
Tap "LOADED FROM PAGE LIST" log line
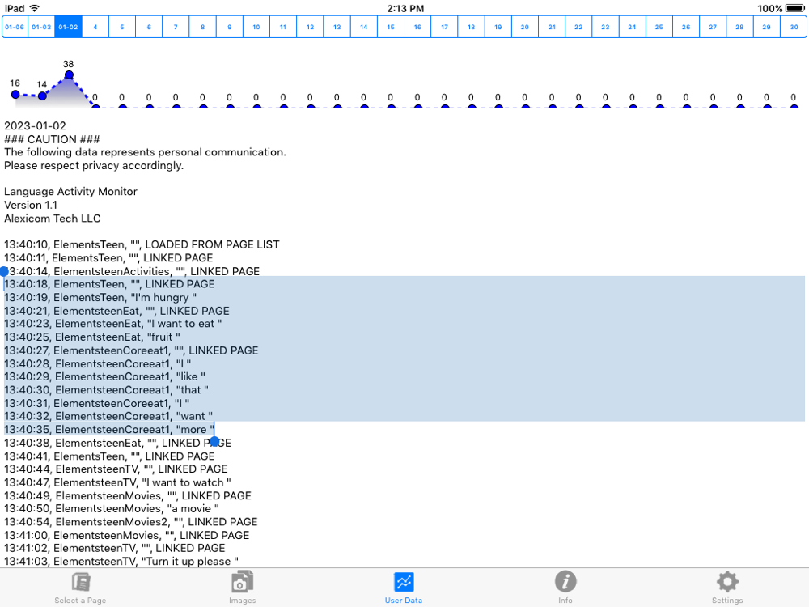[142, 244]
